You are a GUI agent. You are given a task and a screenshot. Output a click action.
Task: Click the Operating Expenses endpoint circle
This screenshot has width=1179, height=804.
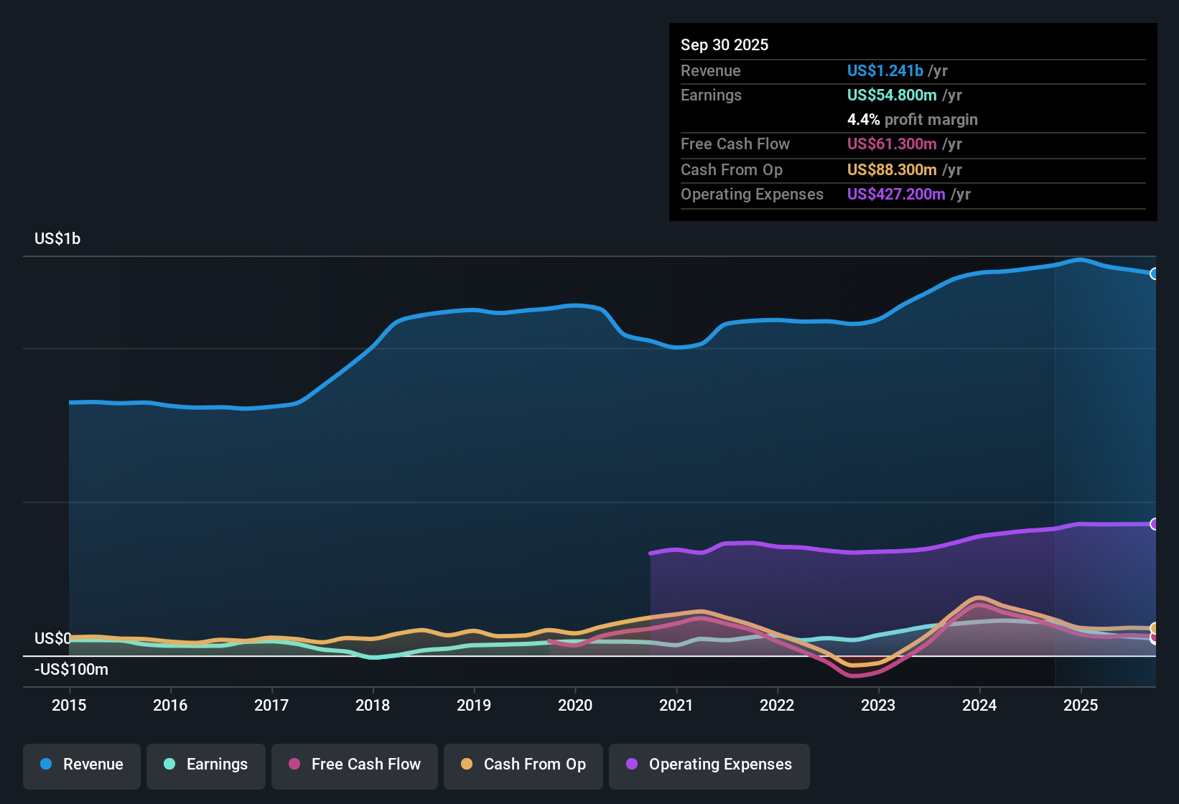click(x=1154, y=524)
